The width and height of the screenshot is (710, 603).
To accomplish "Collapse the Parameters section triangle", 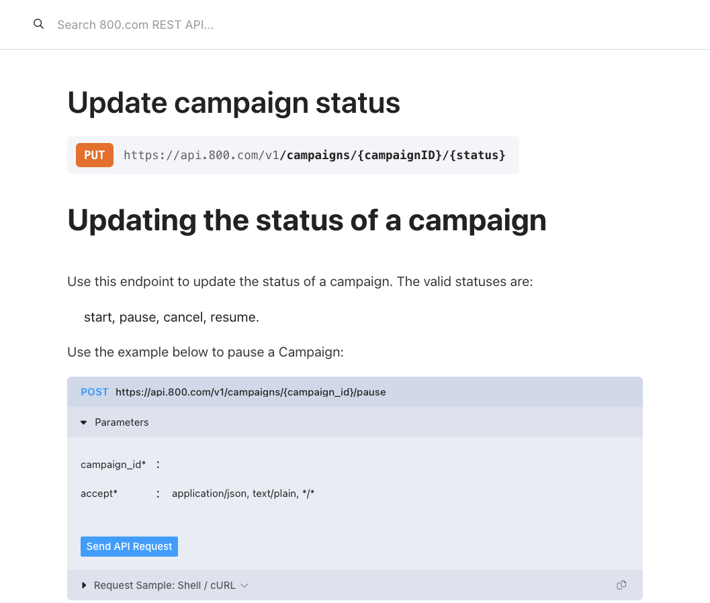I will click(83, 422).
